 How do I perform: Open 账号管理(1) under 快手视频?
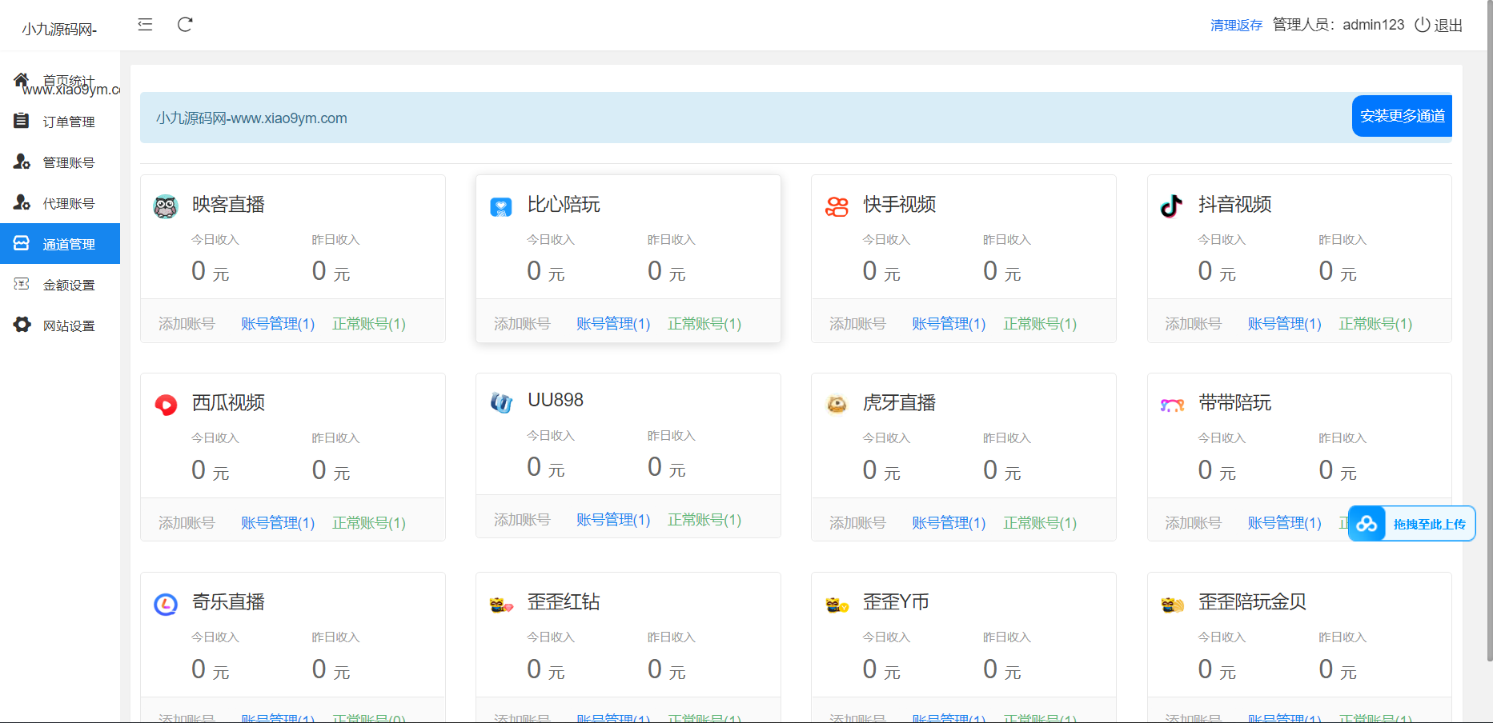[949, 324]
